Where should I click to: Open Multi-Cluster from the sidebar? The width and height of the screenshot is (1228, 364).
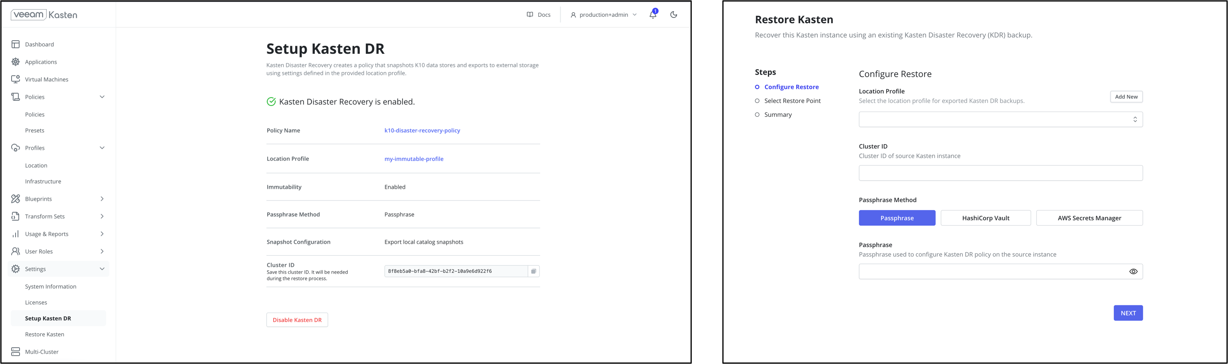[x=42, y=352]
